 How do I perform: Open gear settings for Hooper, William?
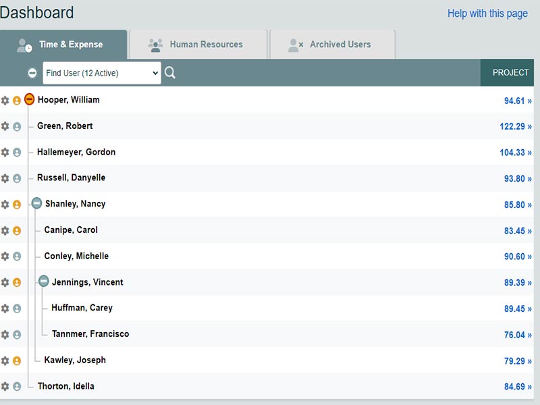click(x=5, y=101)
